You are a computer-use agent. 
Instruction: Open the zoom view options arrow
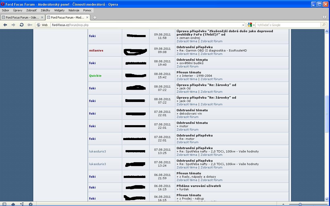(x=283, y=204)
